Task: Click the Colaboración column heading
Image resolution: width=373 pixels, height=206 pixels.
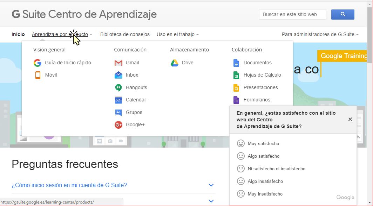Action: (x=247, y=50)
